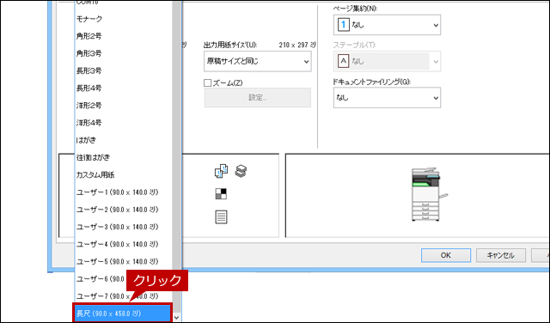The image size is (550, 323).
Task: Click the staple 'A' icon
Action: [x=344, y=61]
